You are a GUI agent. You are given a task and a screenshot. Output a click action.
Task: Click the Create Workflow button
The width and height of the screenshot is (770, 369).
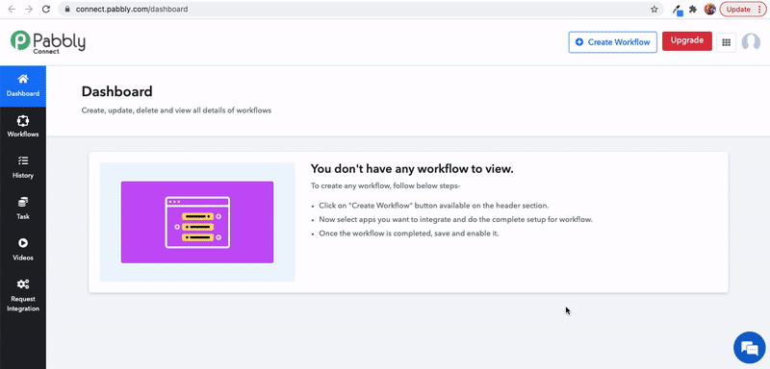612,42
